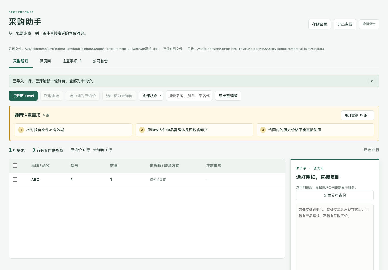Click 导出备份 to export a backup
The image size is (388, 270).
click(345, 24)
